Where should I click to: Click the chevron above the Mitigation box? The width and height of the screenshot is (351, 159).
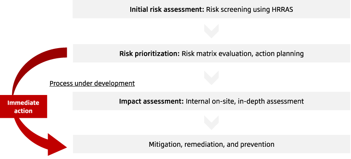click(x=211, y=123)
